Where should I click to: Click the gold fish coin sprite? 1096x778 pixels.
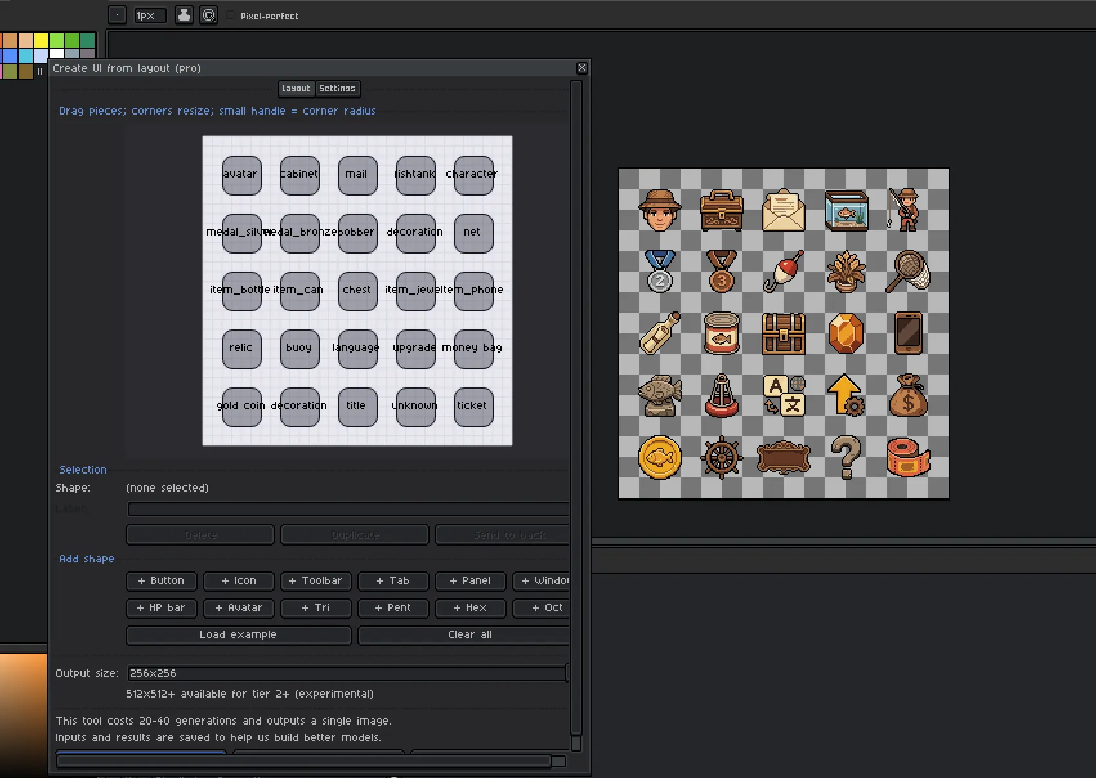tap(660, 458)
